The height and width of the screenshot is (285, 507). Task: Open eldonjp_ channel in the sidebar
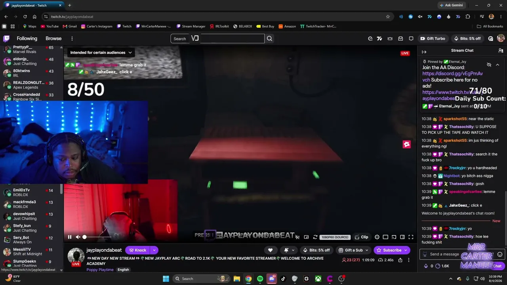point(31,61)
